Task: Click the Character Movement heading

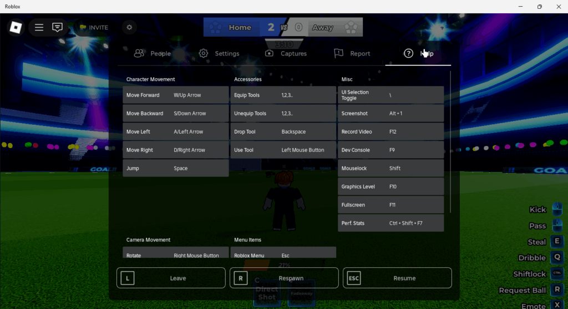Action: 150,79
